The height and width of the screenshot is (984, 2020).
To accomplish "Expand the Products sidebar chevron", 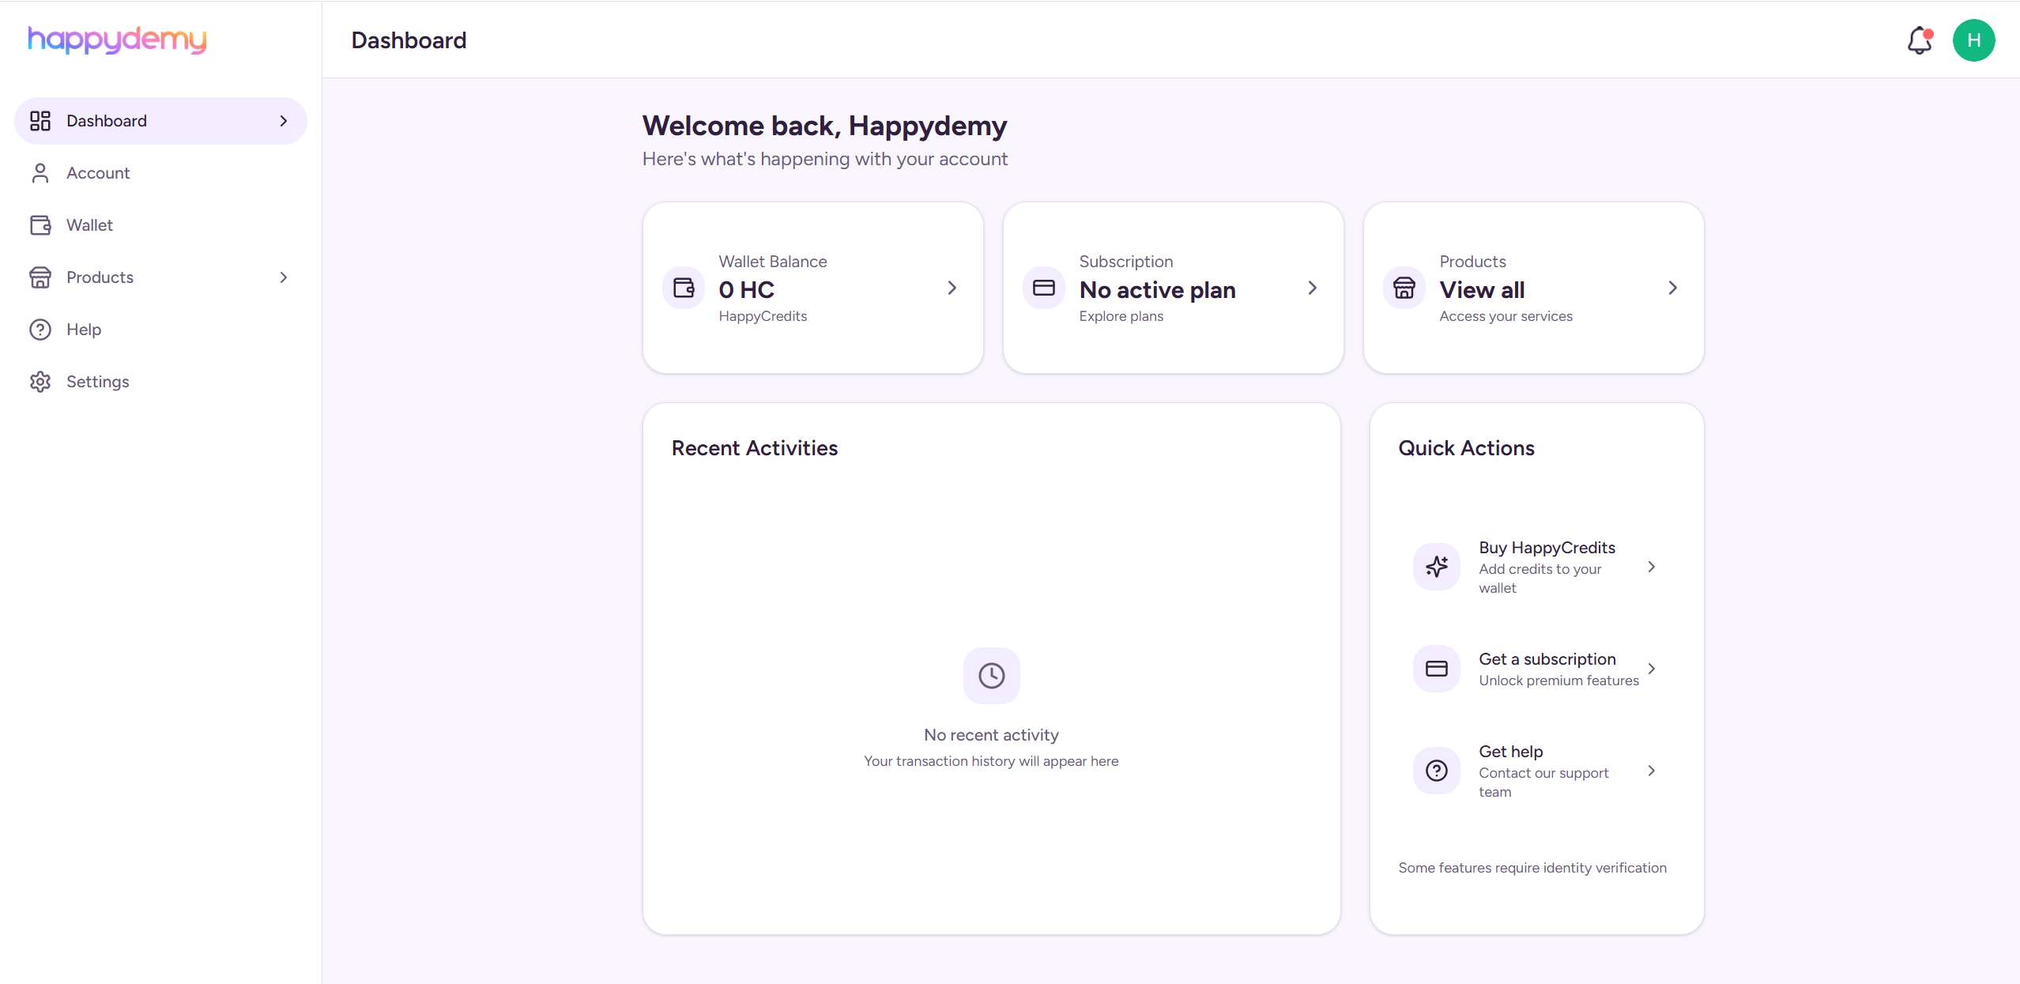I will [x=284, y=277].
